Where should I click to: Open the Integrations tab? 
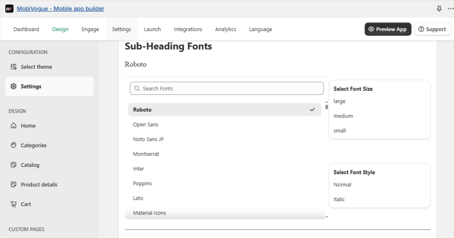point(188,29)
